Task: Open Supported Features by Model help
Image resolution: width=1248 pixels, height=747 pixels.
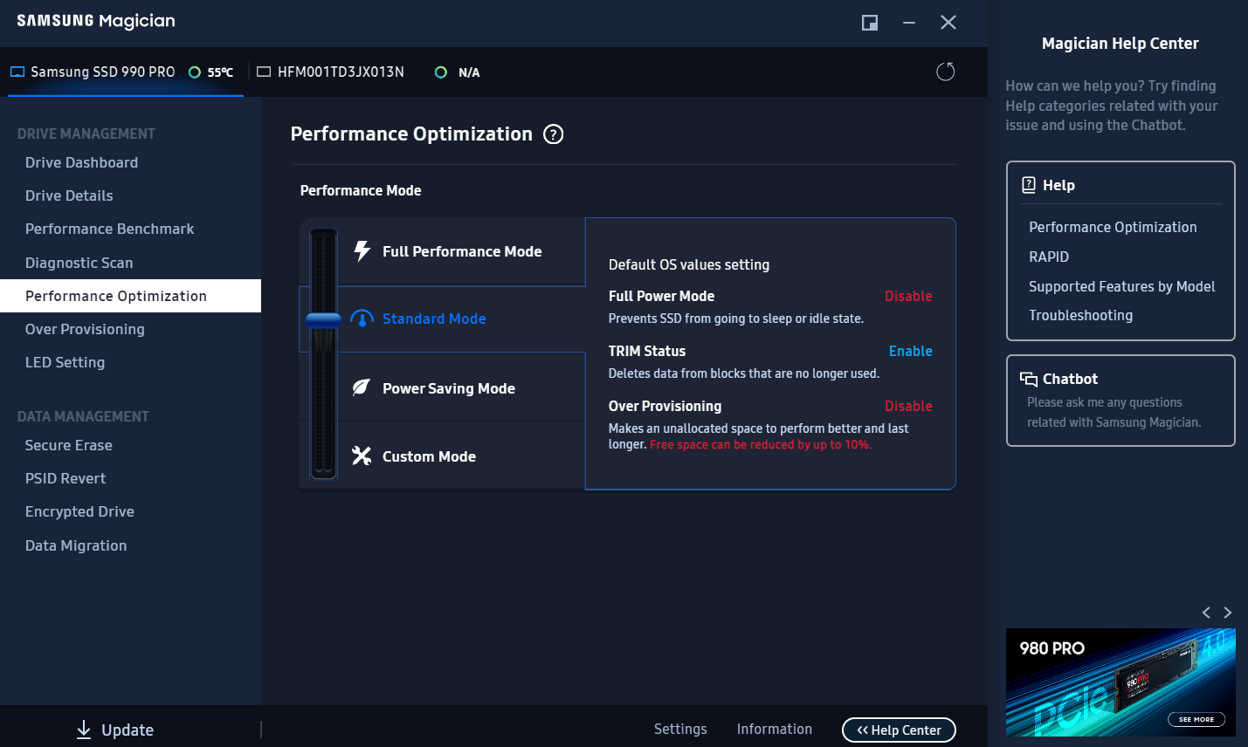Action: point(1121,286)
